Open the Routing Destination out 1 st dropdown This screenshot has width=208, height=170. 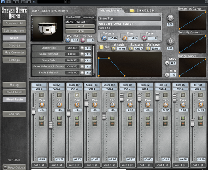[x=130, y=28]
